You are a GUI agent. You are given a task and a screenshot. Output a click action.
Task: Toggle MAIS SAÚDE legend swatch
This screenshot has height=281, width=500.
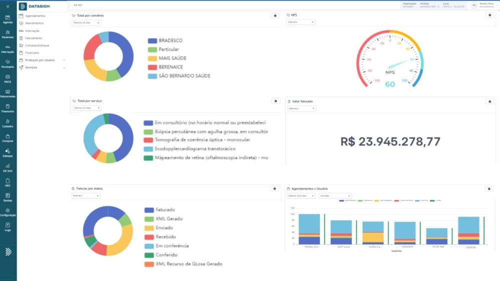tap(152, 58)
